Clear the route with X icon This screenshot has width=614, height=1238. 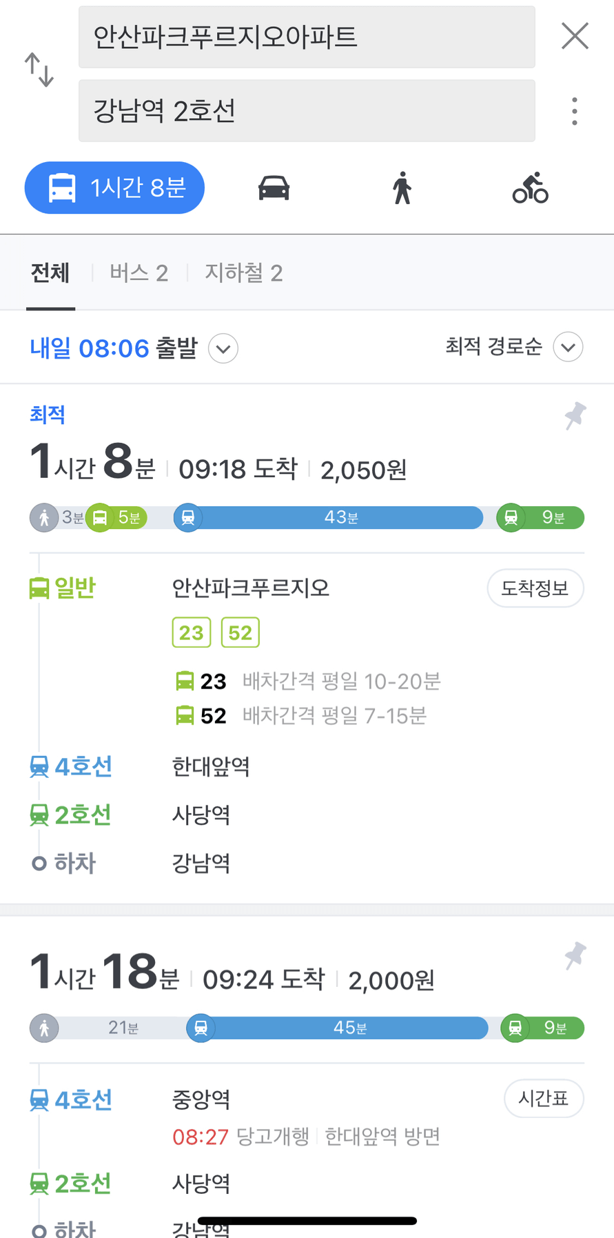point(575,36)
